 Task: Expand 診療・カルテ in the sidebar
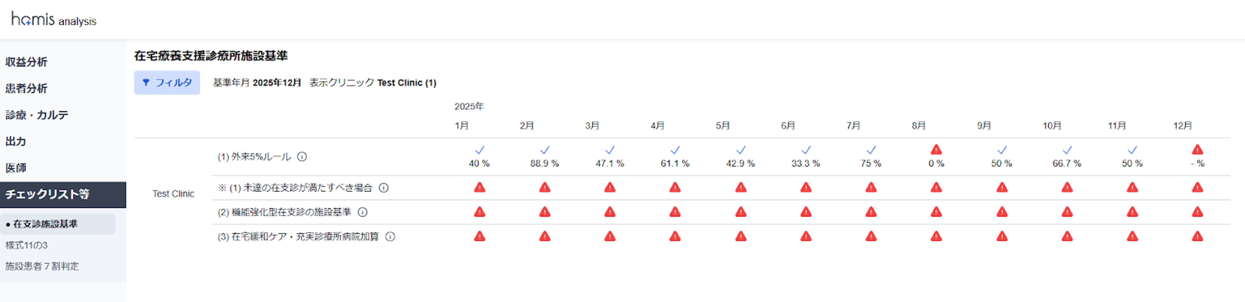click(x=37, y=115)
